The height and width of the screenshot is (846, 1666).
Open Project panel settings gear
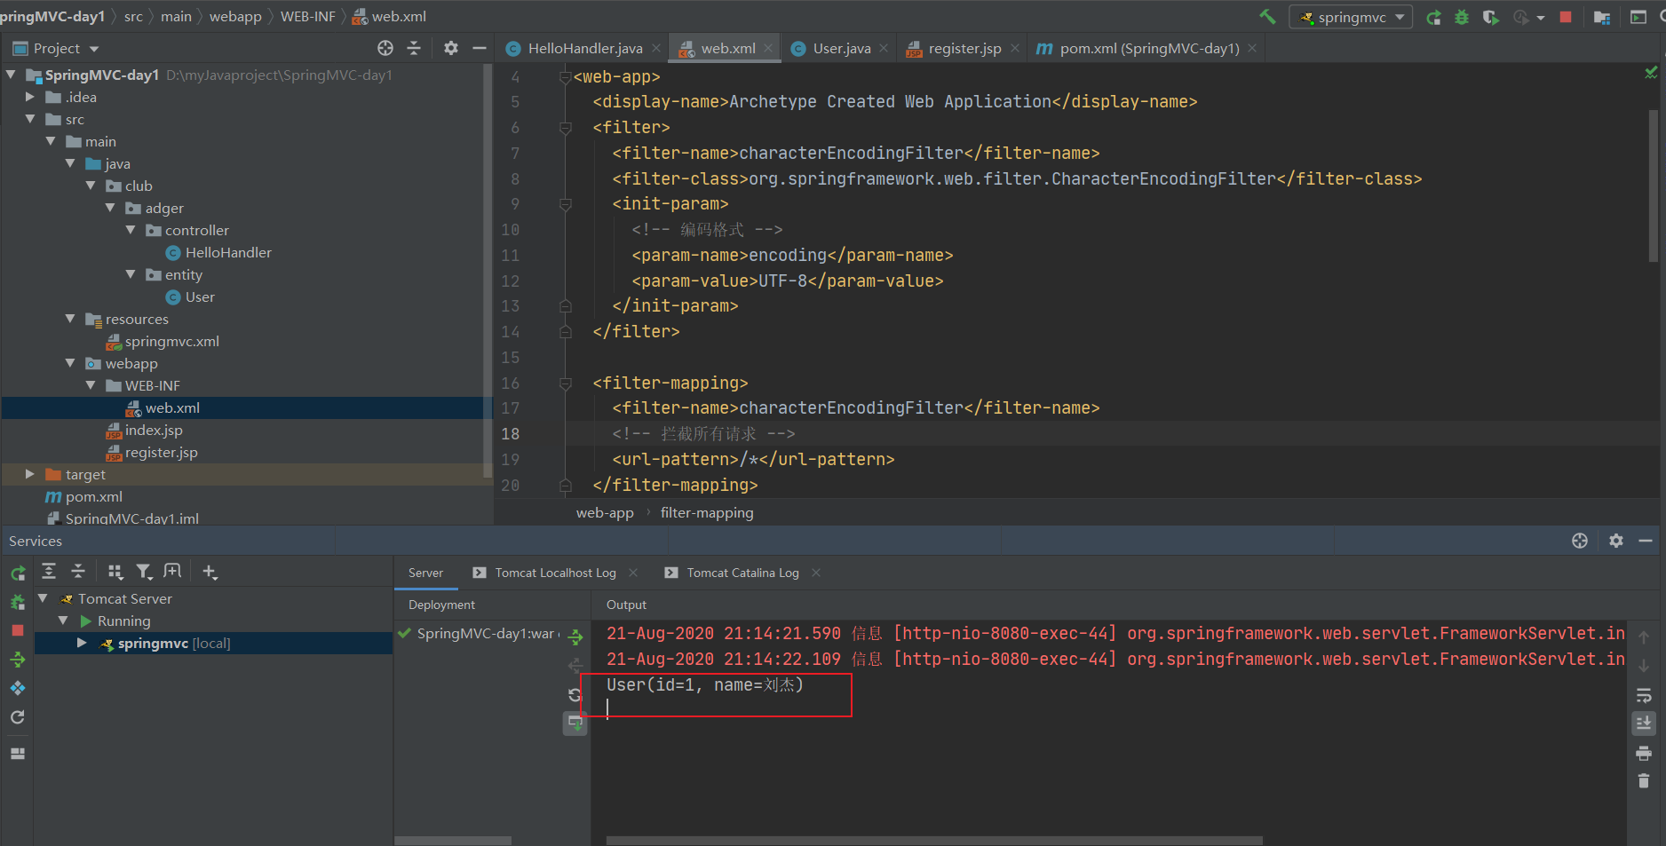tap(451, 48)
